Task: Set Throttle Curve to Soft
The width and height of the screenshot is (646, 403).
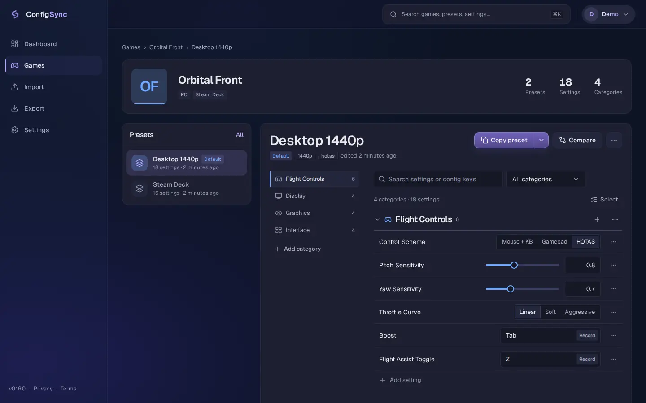Action: pyautogui.click(x=550, y=312)
